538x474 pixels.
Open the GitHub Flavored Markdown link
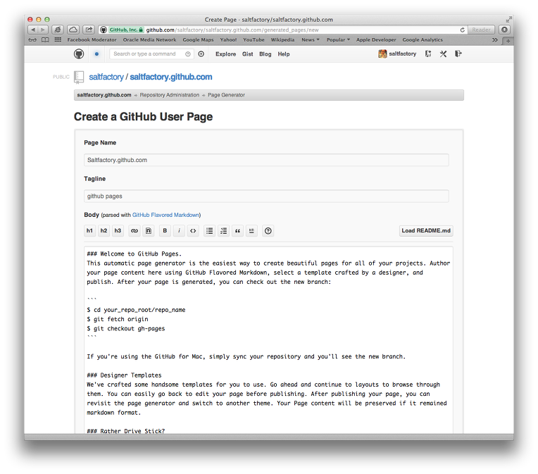[x=165, y=215]
